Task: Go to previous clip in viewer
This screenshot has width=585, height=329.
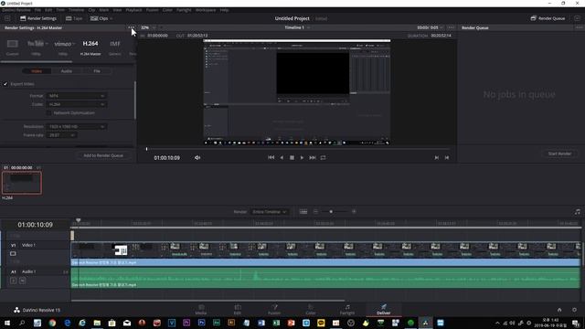Action: click(x=437, y=157)
